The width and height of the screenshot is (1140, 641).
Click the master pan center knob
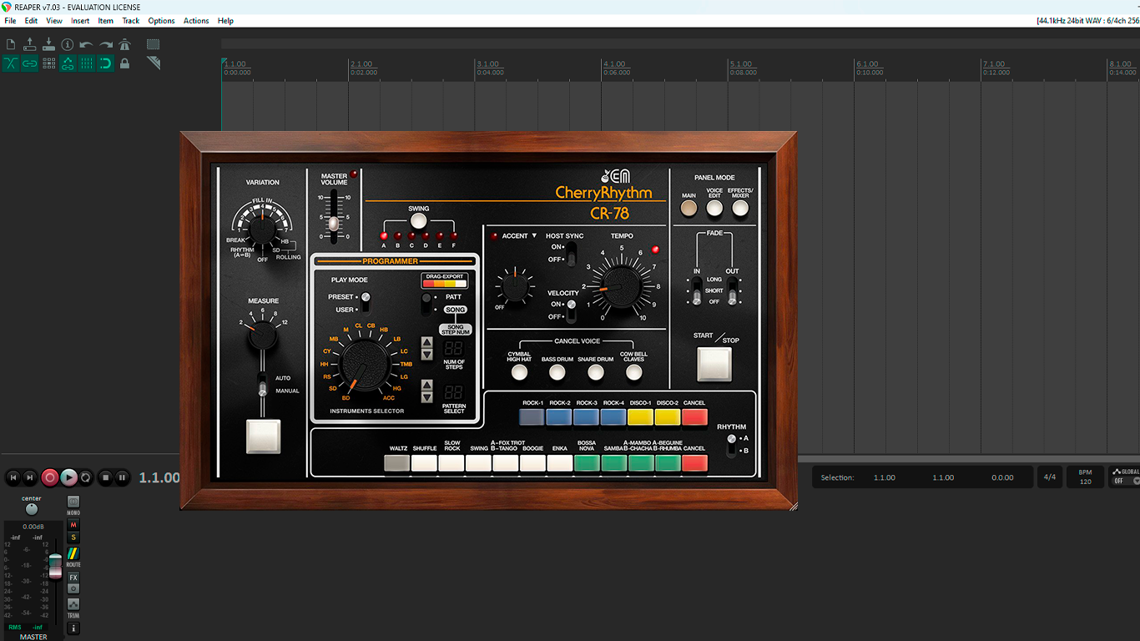(x=32, y=509)
